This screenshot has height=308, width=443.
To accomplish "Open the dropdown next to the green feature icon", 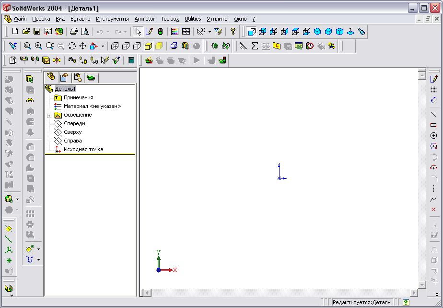I will tap(17, 200).
